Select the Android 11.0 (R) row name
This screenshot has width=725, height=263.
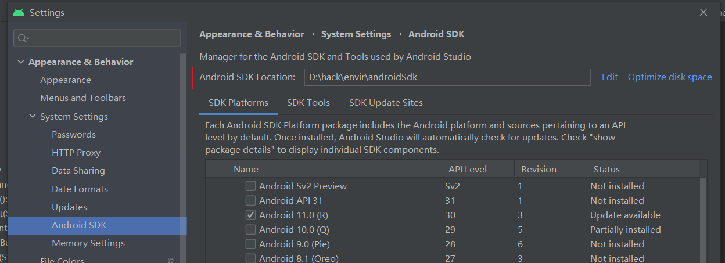click(x=294, y=215)
